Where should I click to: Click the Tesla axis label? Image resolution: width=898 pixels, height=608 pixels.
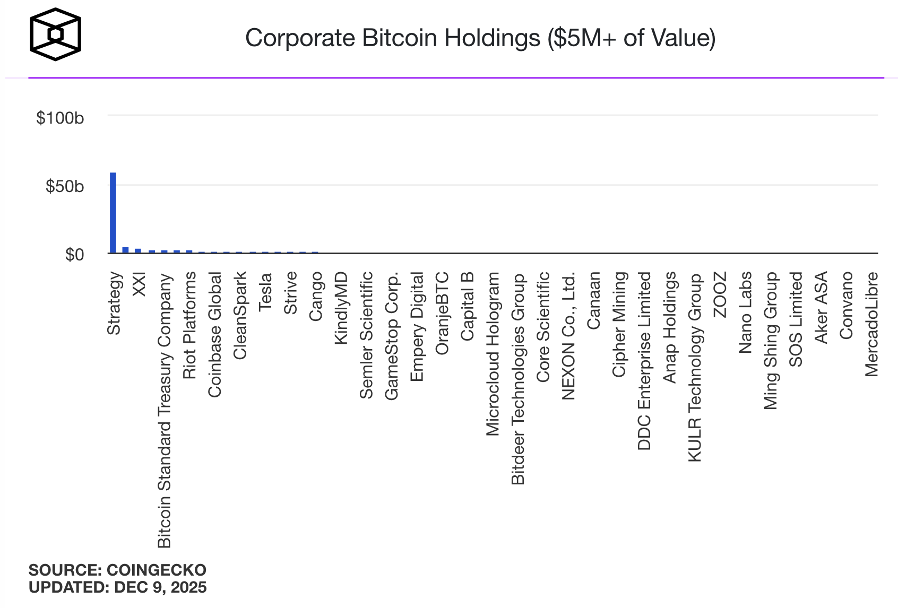pos(265,291)
